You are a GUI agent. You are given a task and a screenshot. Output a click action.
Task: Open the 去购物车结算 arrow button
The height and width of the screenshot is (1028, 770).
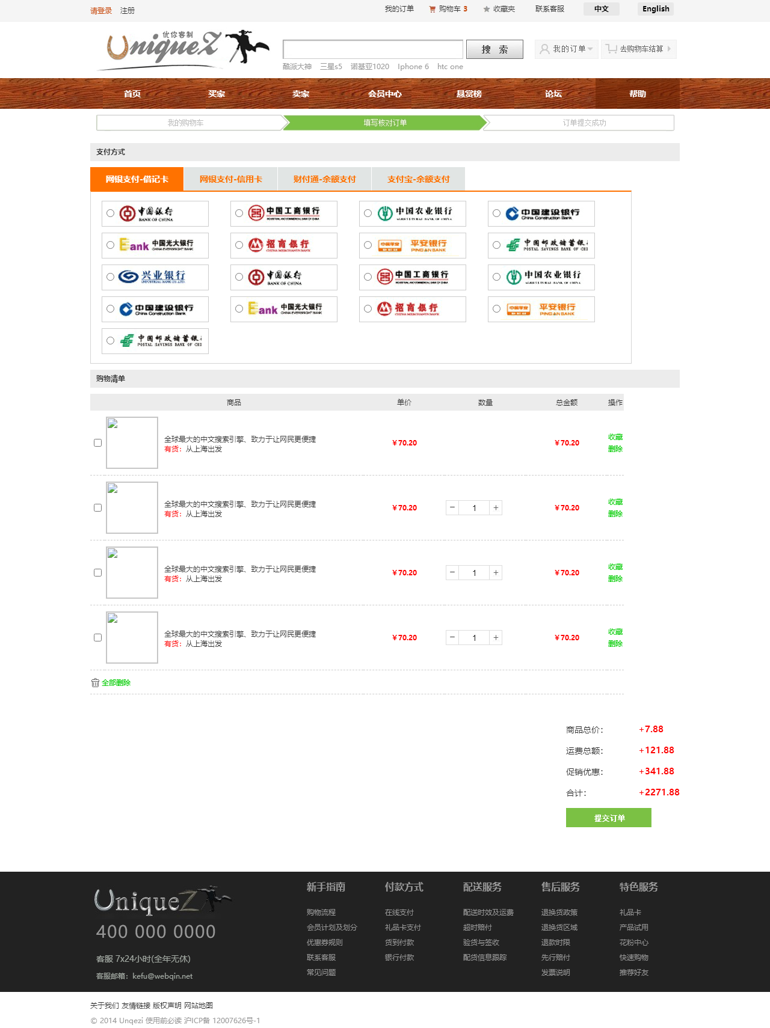pyautogui.click(x=669, y=49)
